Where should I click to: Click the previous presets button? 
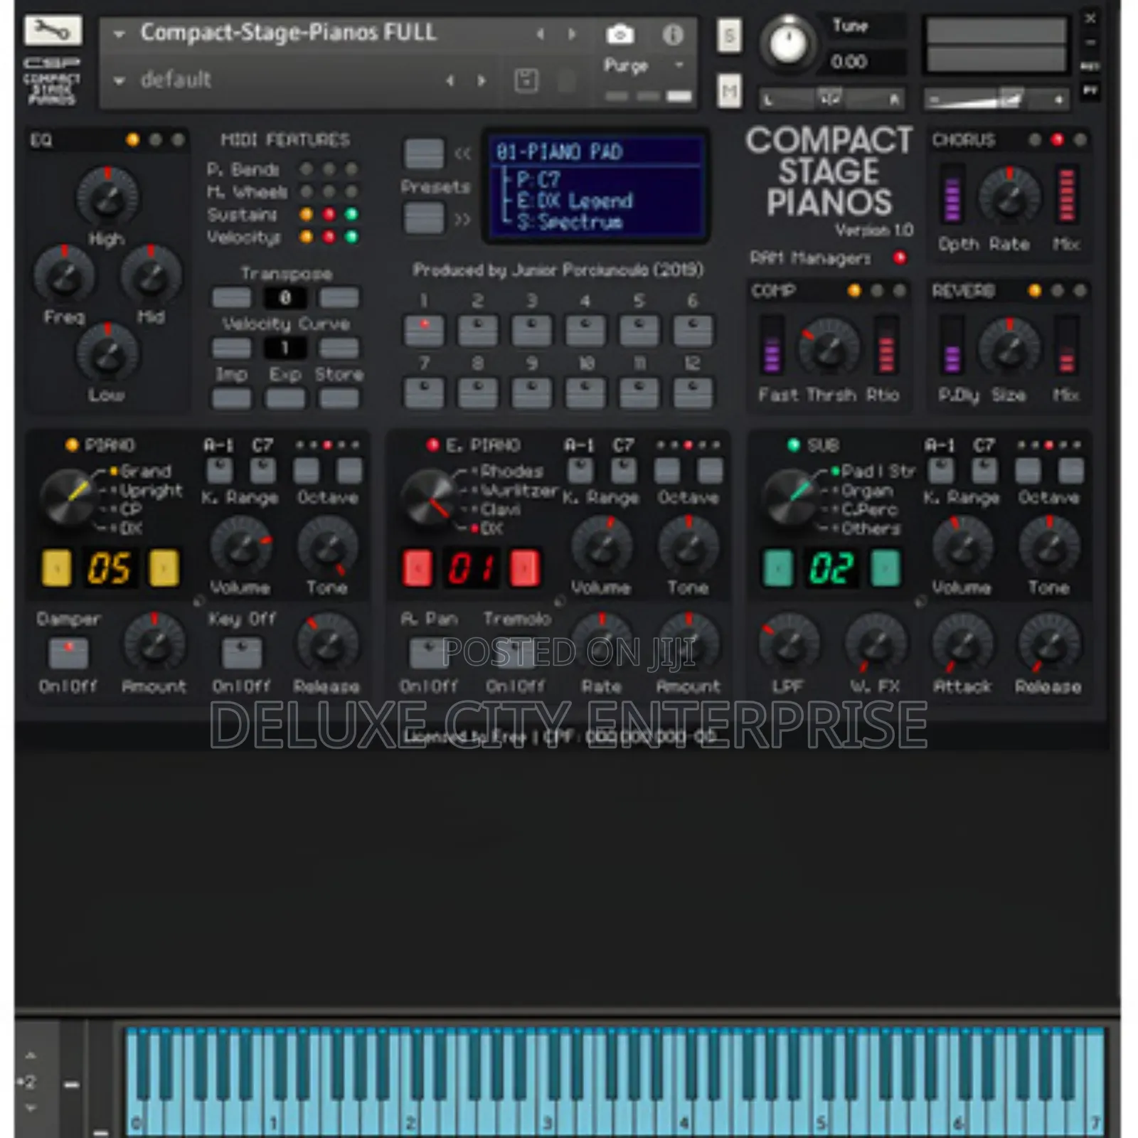coord(424,153)
